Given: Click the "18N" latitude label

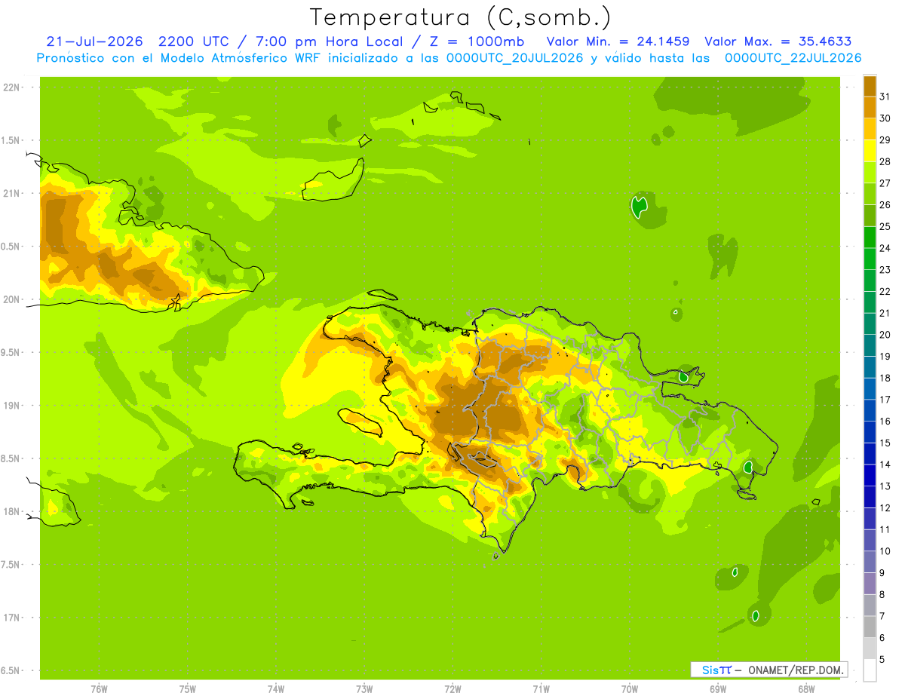Looking at the screenshot, I should click(11, 511).
